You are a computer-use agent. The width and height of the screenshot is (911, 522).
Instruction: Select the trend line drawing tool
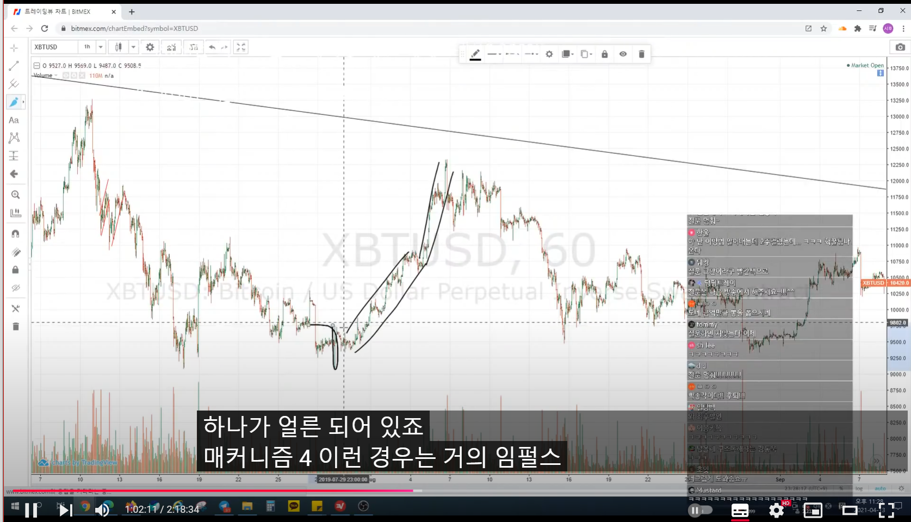pos(14,66)
